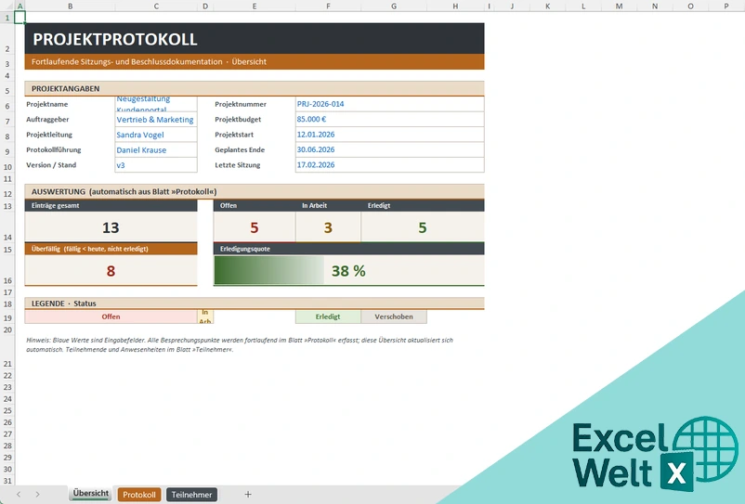The image size is (745, 504).
Task: Click the PROJEKTPROTOKOLL title
Action: point(115,39)
